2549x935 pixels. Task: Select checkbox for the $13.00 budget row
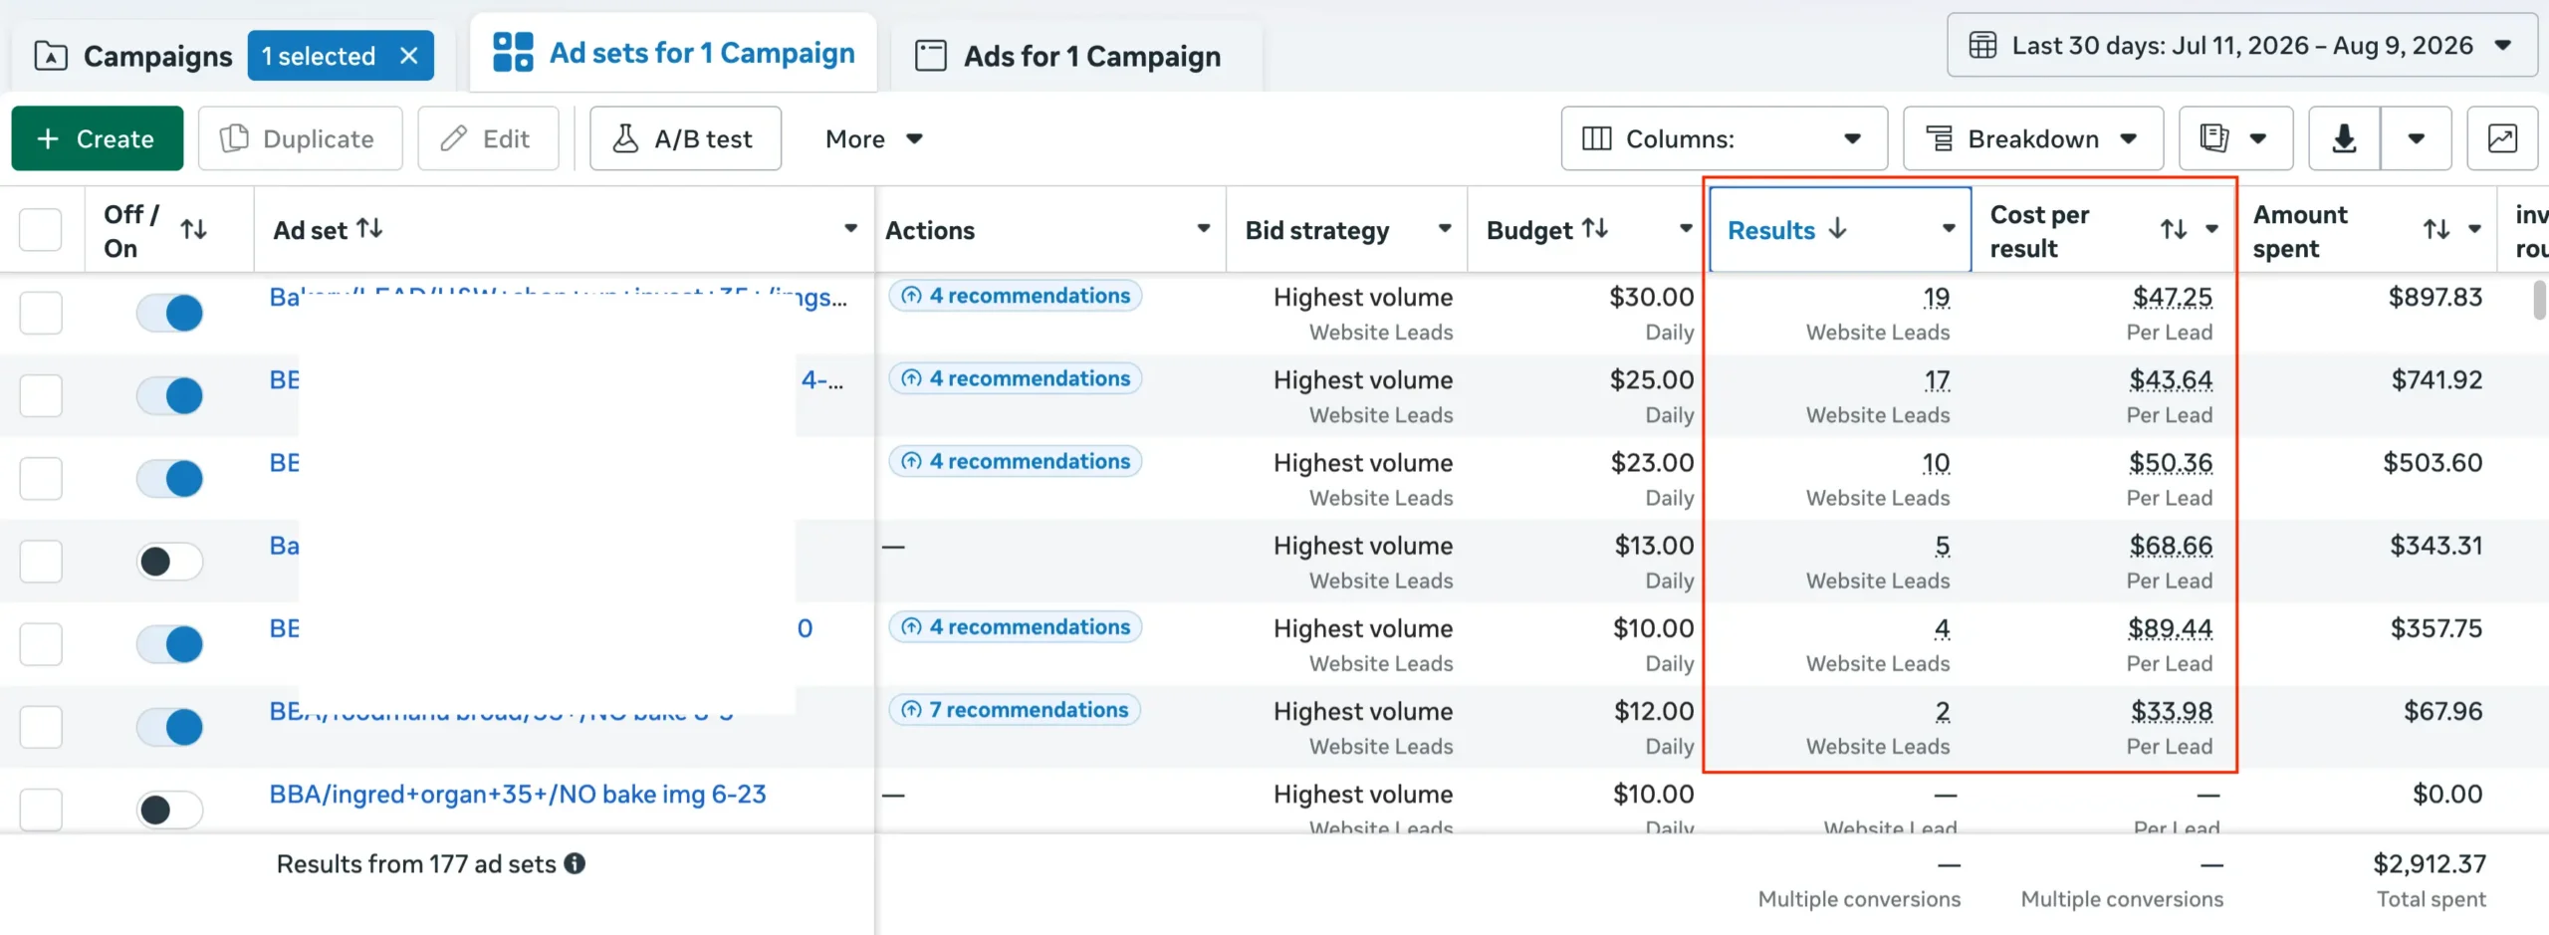point(41,561)
